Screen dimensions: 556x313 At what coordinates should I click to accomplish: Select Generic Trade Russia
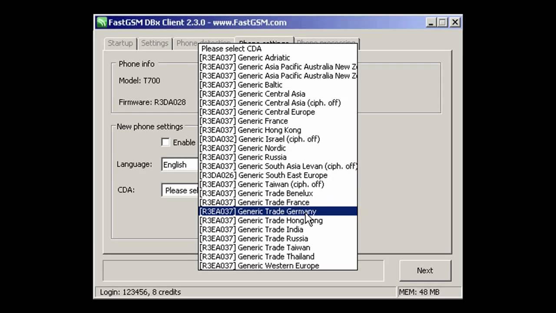click(x=278, y=239)
